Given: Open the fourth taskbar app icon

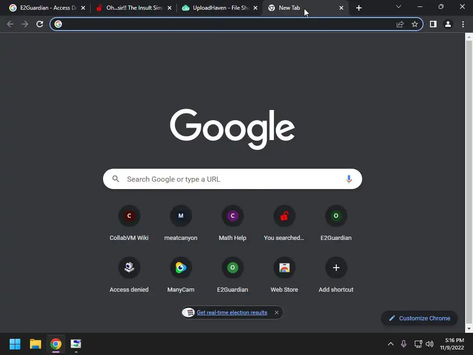Looking at the screenshot, I should [76, 344].
